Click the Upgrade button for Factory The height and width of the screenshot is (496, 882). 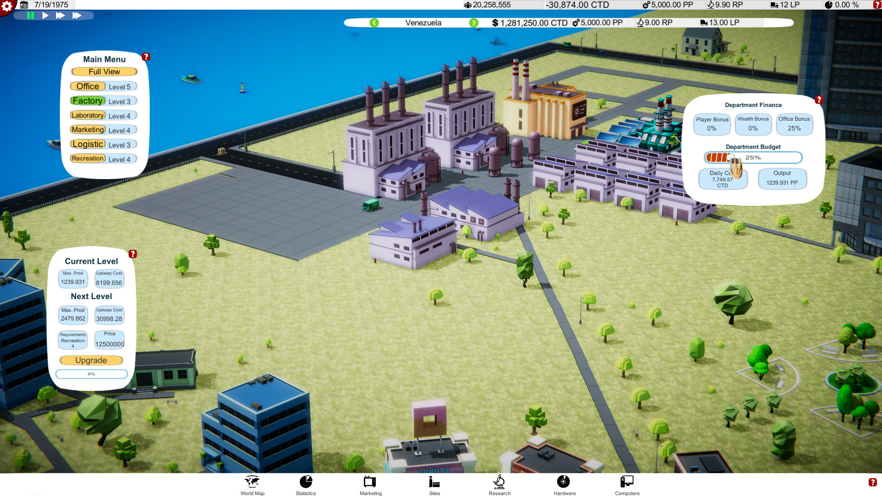92,361
